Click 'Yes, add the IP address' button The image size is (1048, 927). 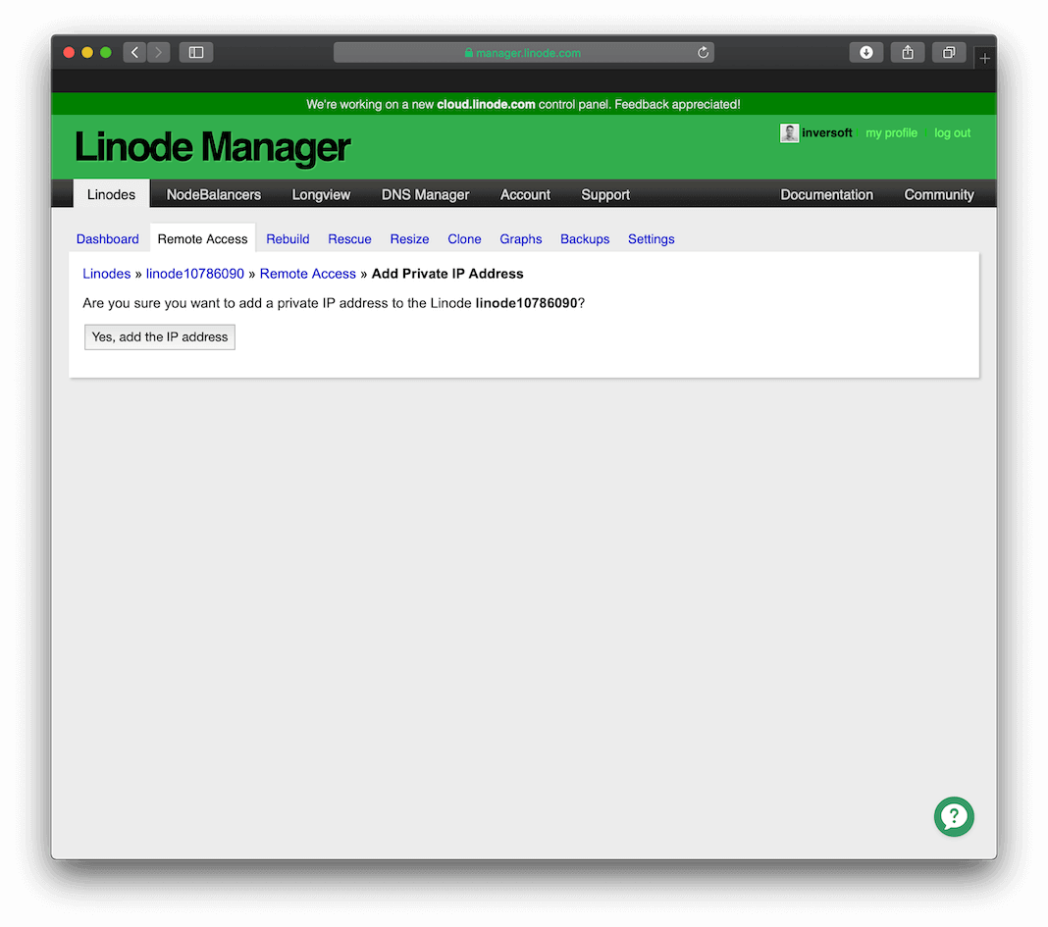160,336
